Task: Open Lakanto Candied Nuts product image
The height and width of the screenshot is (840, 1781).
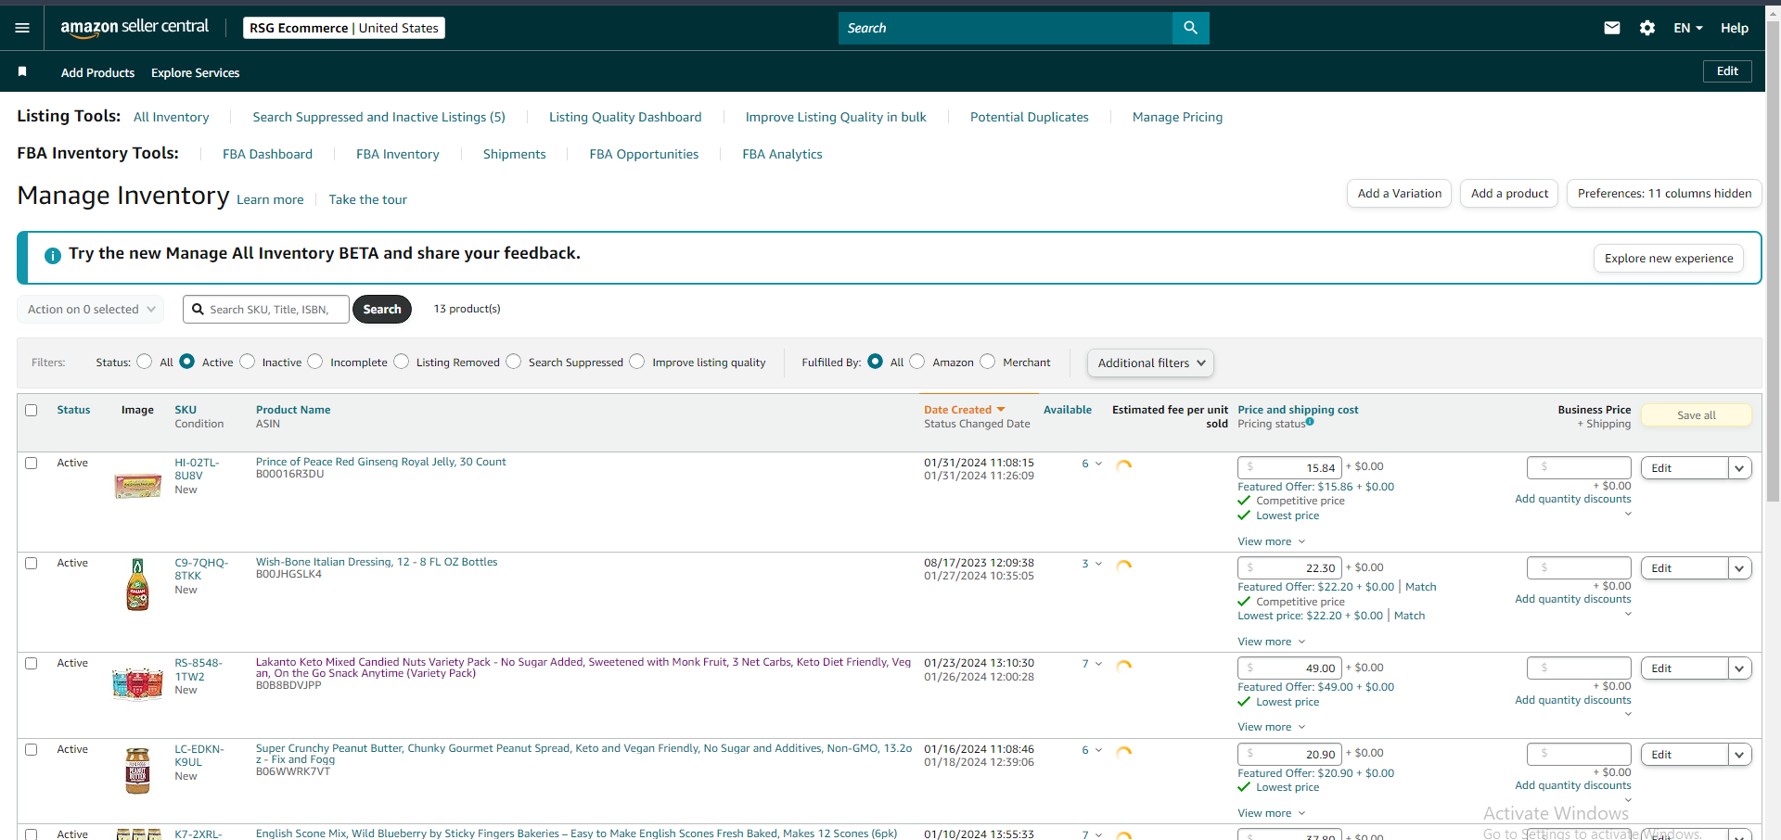Action: [x=137, y=684]
